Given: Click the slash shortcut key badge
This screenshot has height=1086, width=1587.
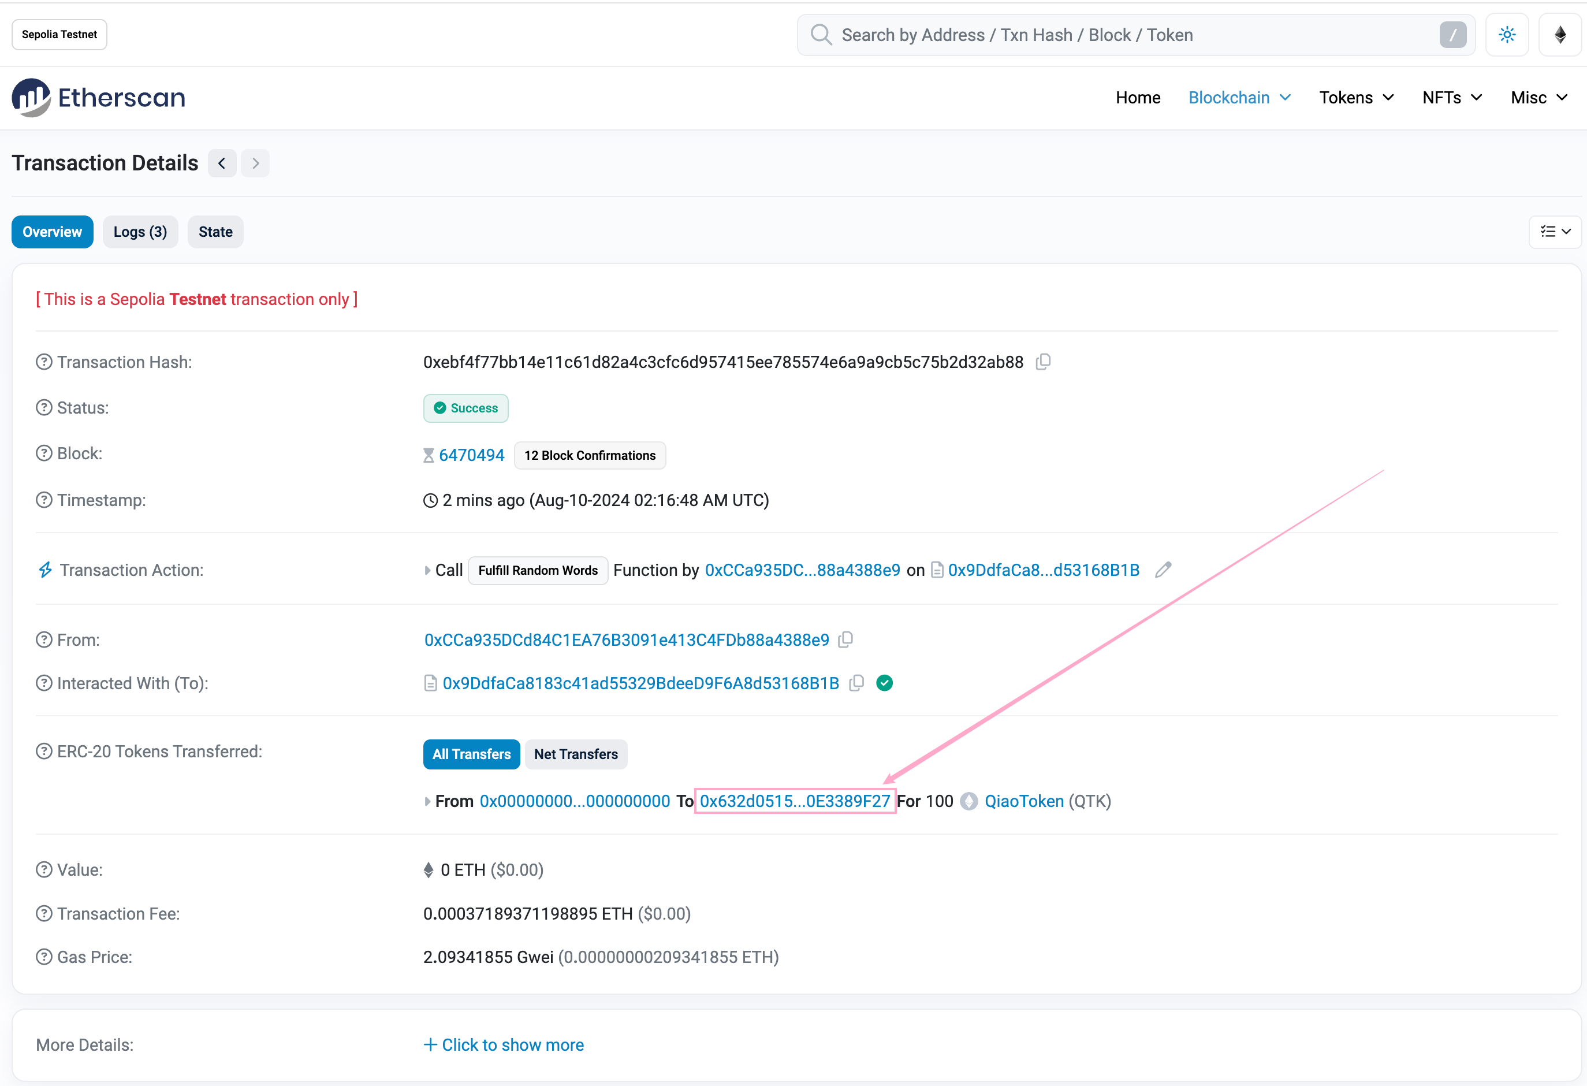Looking at the screenshot, I should [1452, 35].
